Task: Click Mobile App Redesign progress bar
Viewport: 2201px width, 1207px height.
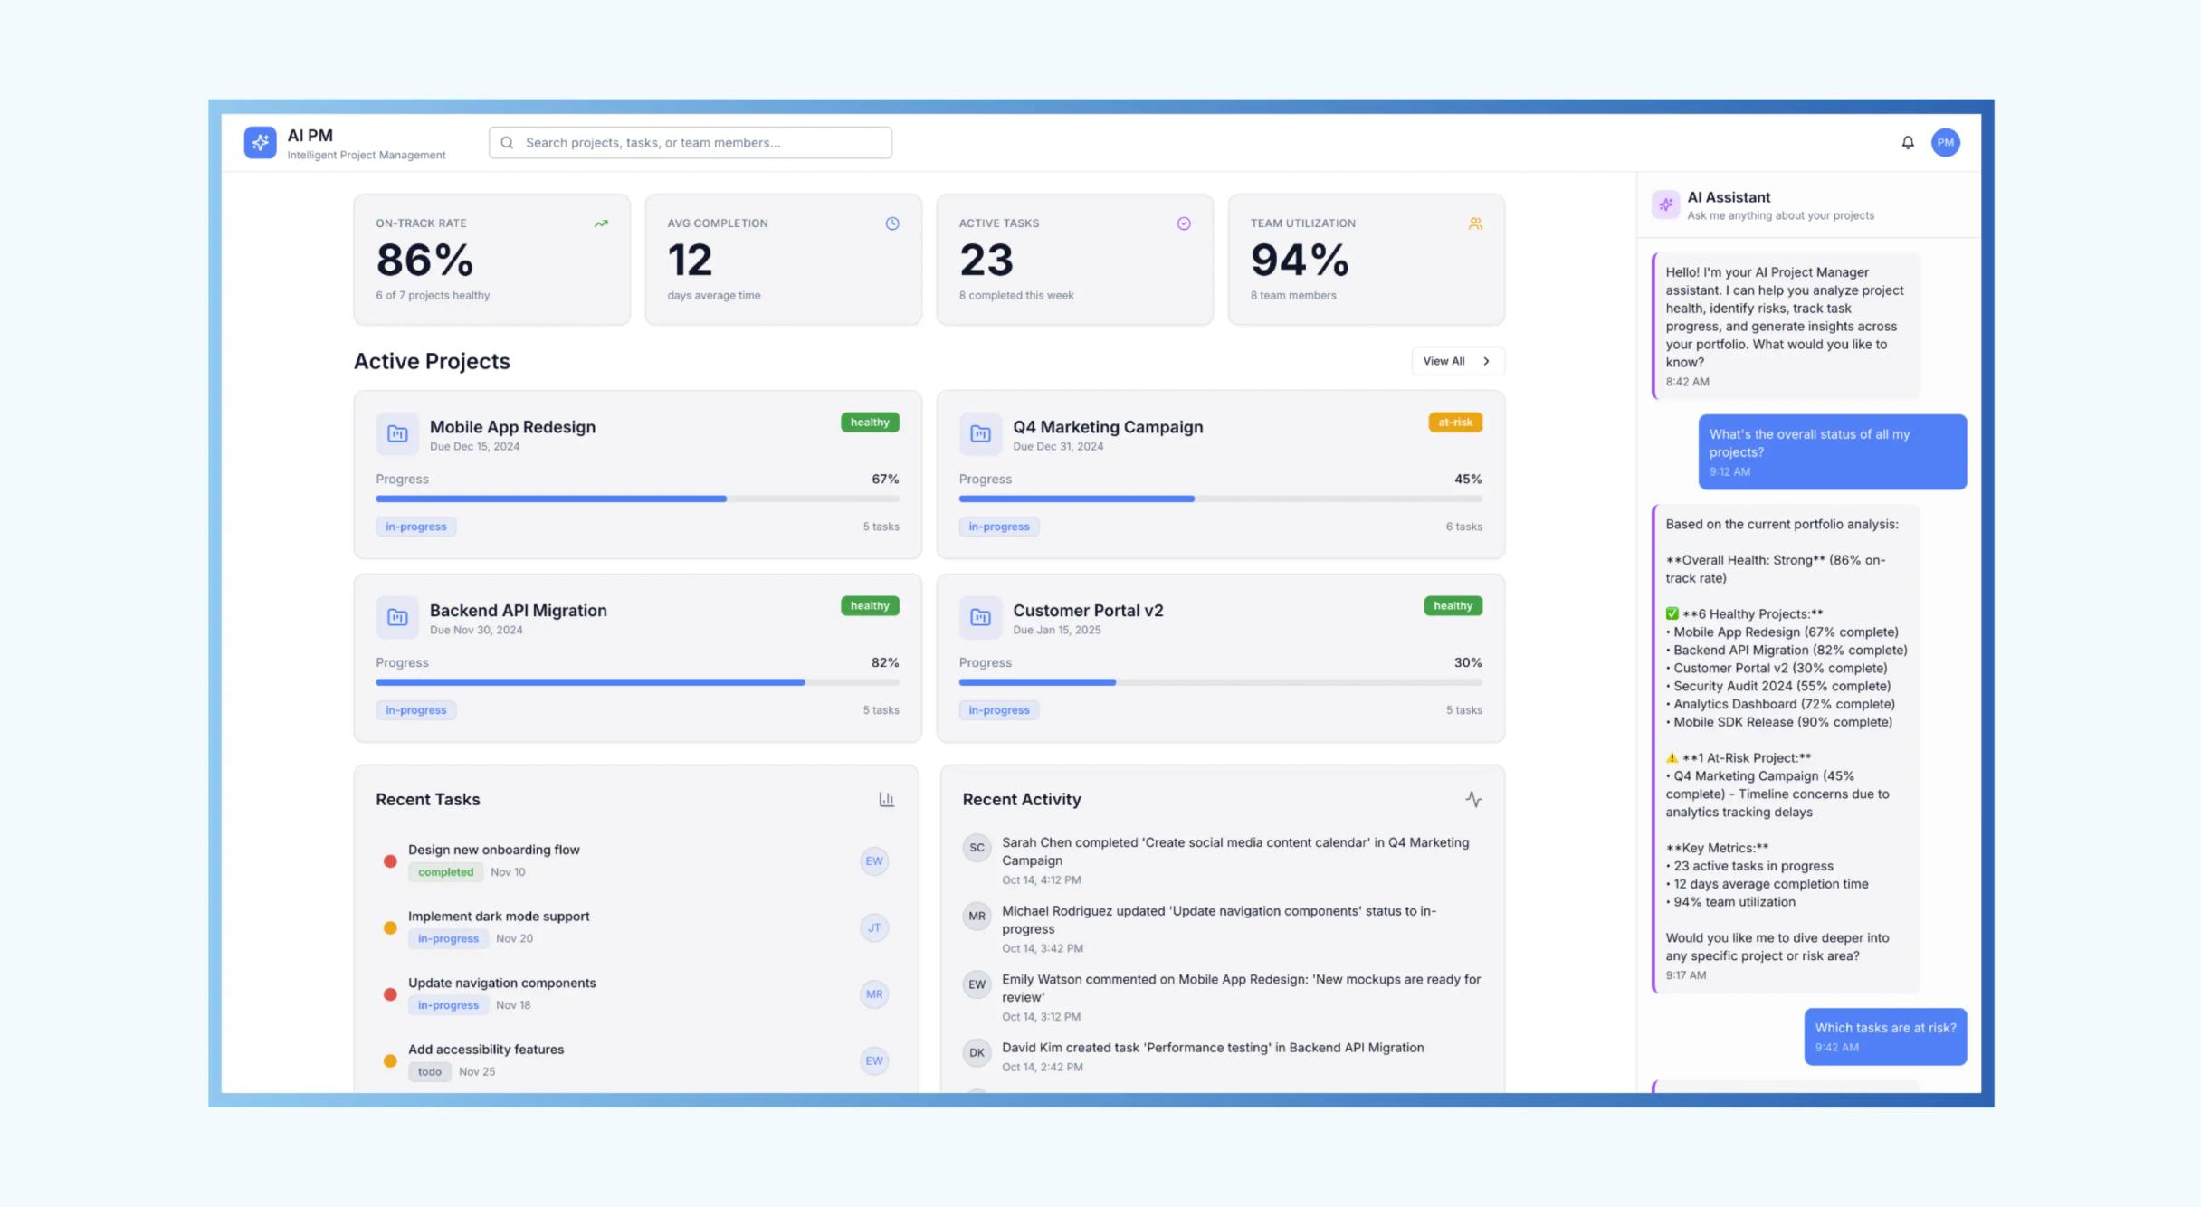Action: (x=637, y=499)
